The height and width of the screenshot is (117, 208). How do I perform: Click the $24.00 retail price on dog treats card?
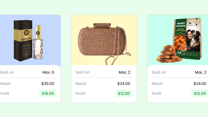200,84
